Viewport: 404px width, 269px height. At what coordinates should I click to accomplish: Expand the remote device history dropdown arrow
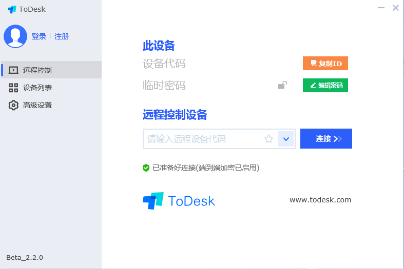[x=286, y=139]
